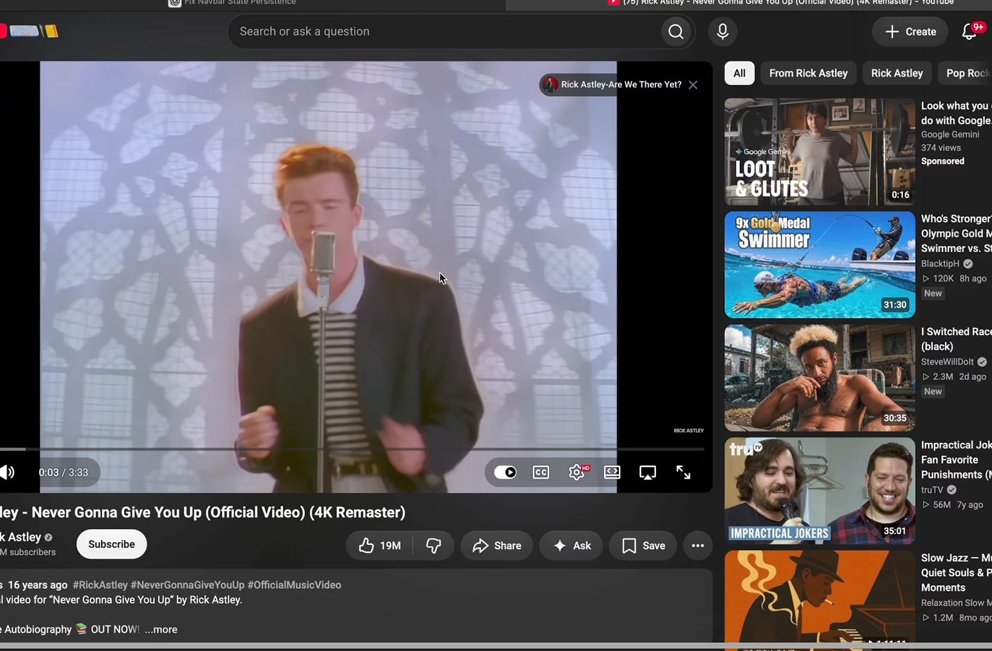Click the search magnifier icon
This screenshot has width=992, height=651.
(676, 31)
